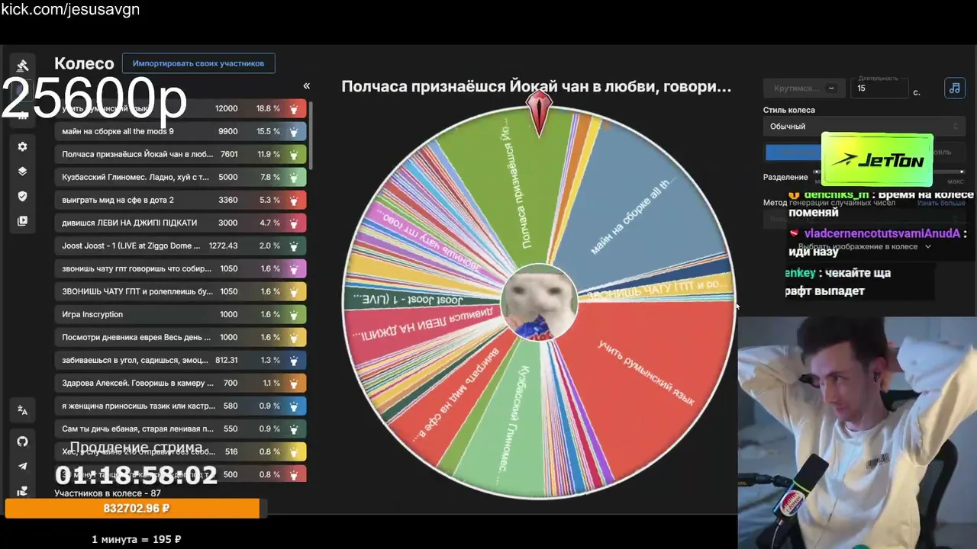
Task: Click lightbulb icon on 'Полчаса признаёшся' row
Action: [x=294, y=154]
